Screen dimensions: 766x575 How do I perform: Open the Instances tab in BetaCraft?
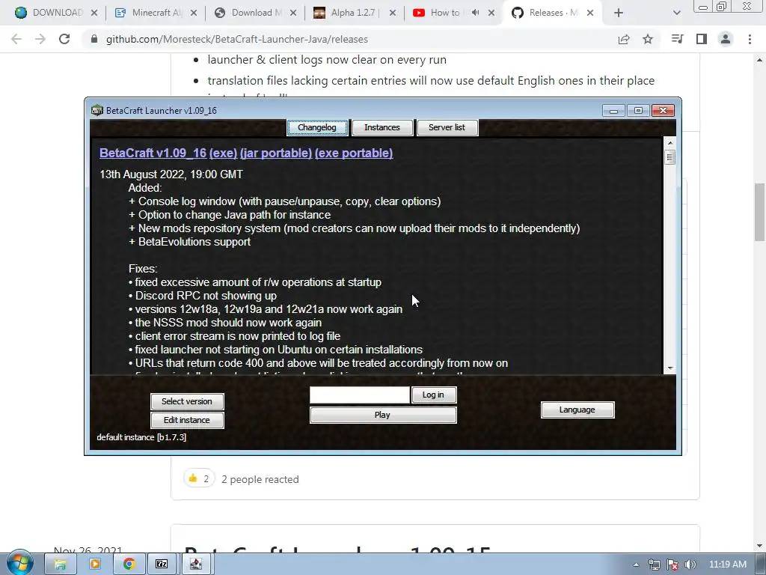click(382, 127)
